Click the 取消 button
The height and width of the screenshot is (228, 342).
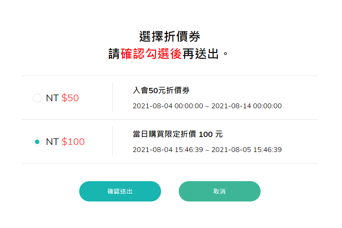219,191
